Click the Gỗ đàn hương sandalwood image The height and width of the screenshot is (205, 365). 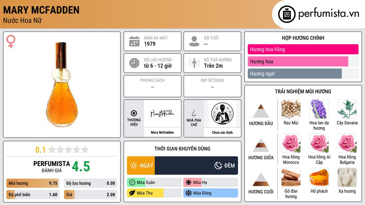(x=291, y=177)
